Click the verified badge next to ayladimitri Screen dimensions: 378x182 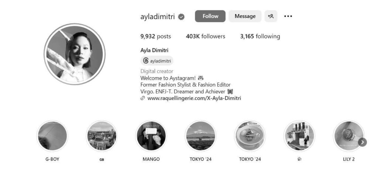(181, 17)
